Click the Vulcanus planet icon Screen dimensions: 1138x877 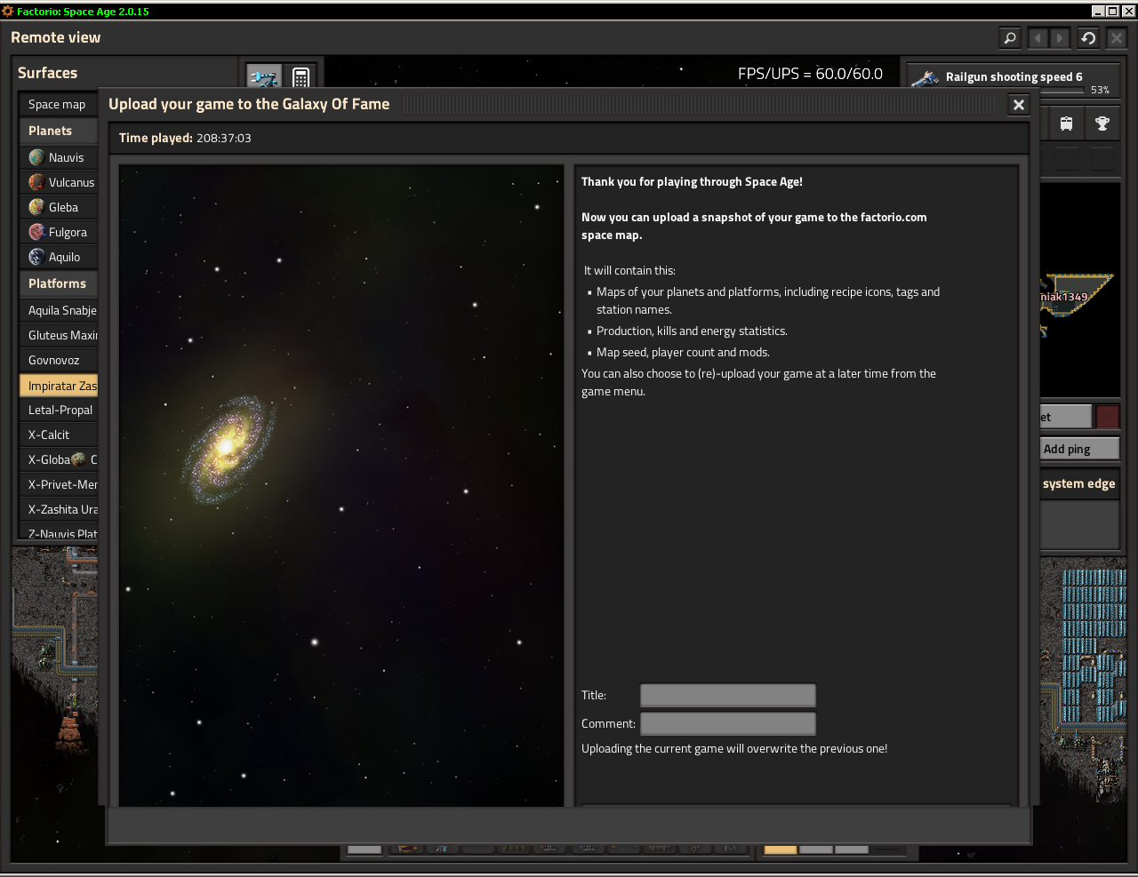point(36,182)
